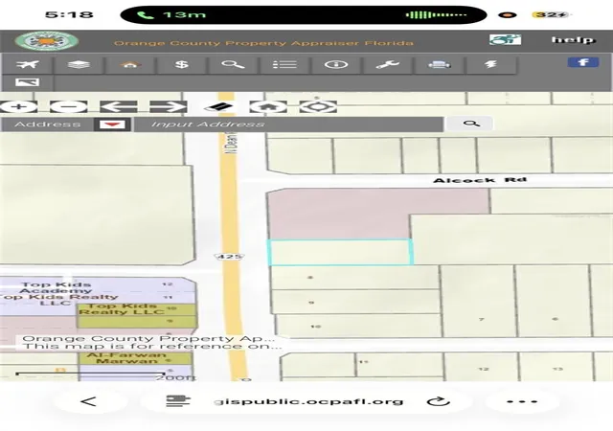Click the Orange County Property Appraiser Florida title

(263, 43)
